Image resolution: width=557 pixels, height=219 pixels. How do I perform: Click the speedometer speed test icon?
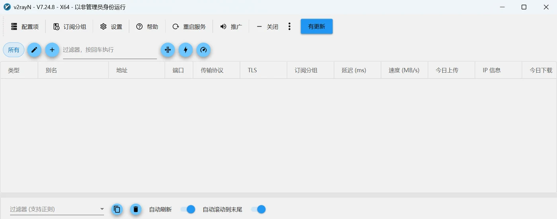(204, 50)
